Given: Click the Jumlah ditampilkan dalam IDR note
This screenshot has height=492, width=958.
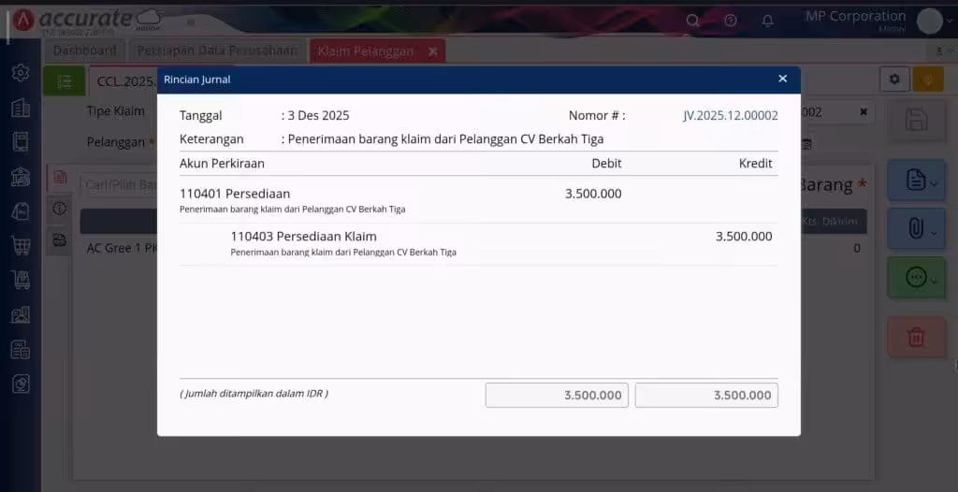Looking at the screenshot, I should pyautogui.click(x=254, y=394).
